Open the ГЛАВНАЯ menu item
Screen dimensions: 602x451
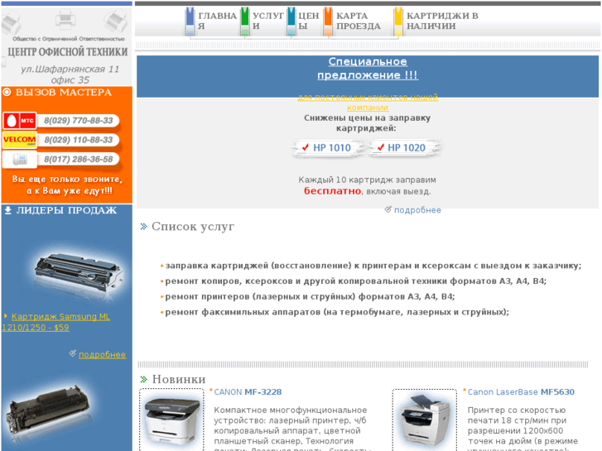[x=217, y=22]
